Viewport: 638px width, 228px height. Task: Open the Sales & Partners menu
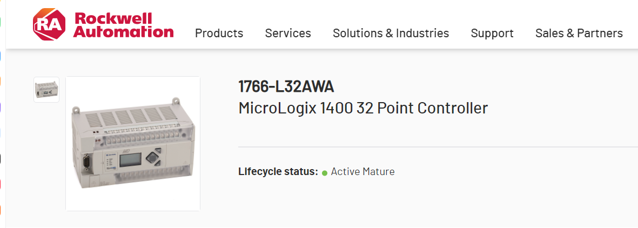(579, 33)
